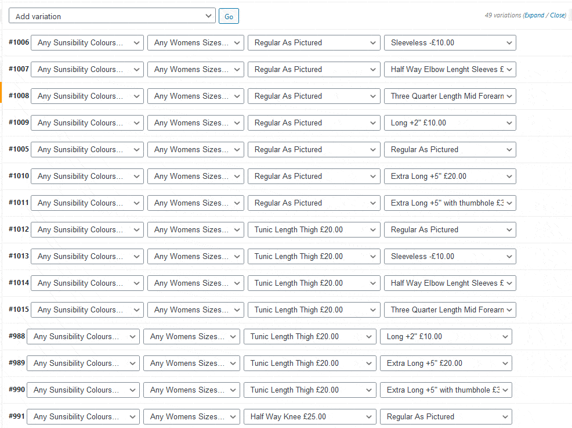This screenshot has width=572, height=428.
Task: Open colours dropdown for variation #1005
Action: (87, 149)
